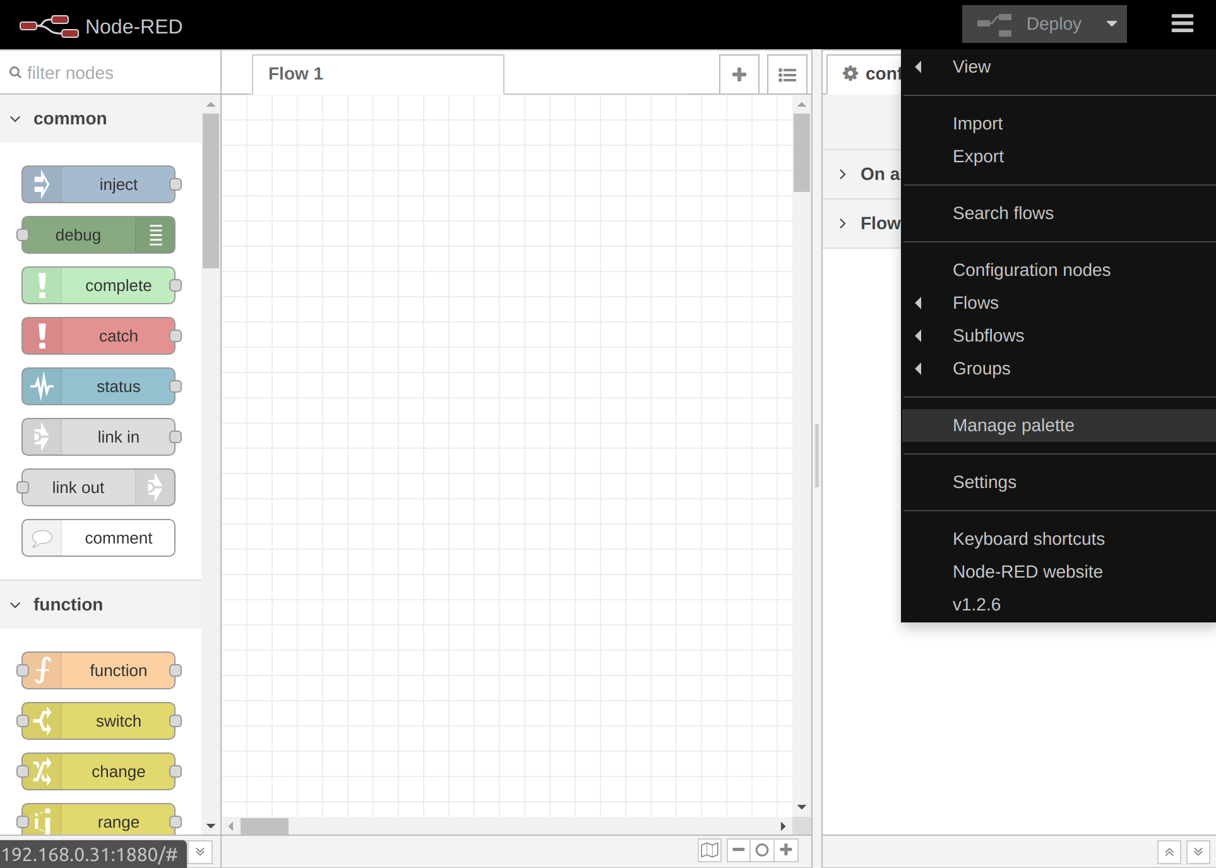The width and height of the screenshot is (1216, 868).
Task: Click sidebar footer double-down chevron button
Action: click(1198, 852)
